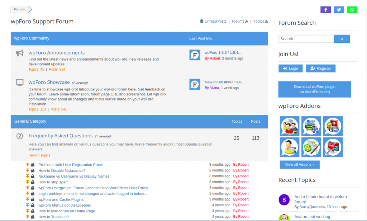Open the Forums RSS feed link
Screen dimensions: 367x221
point(240,21)
